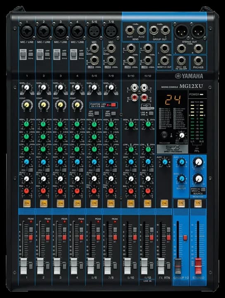Screen dimensions: 225x298
Task: Click the PAD switch on channel 1
Action: 23,54
